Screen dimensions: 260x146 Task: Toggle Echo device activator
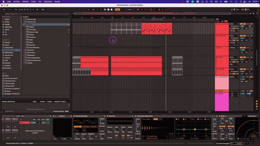tap(220, 116)
